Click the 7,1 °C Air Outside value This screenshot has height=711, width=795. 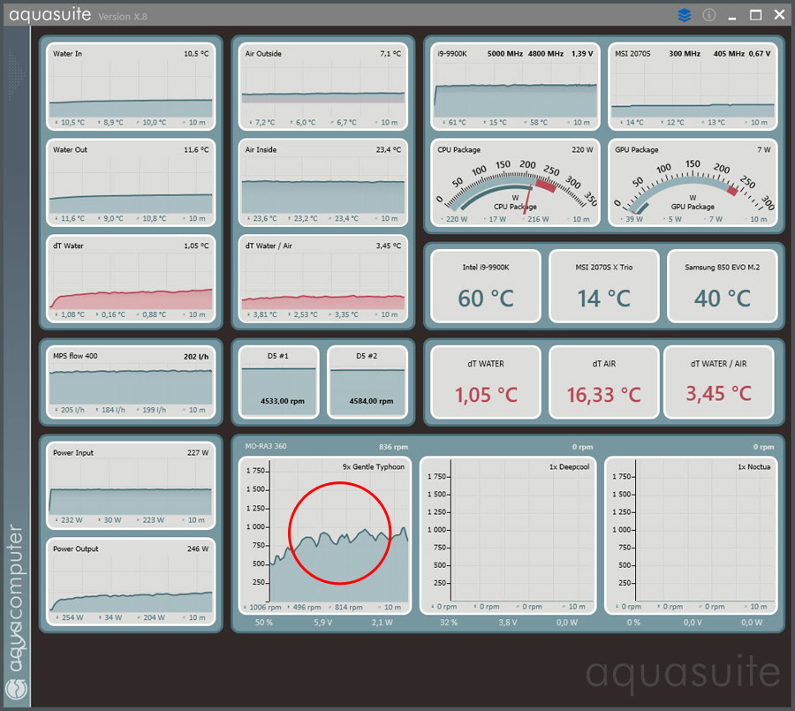coord(390,54)
